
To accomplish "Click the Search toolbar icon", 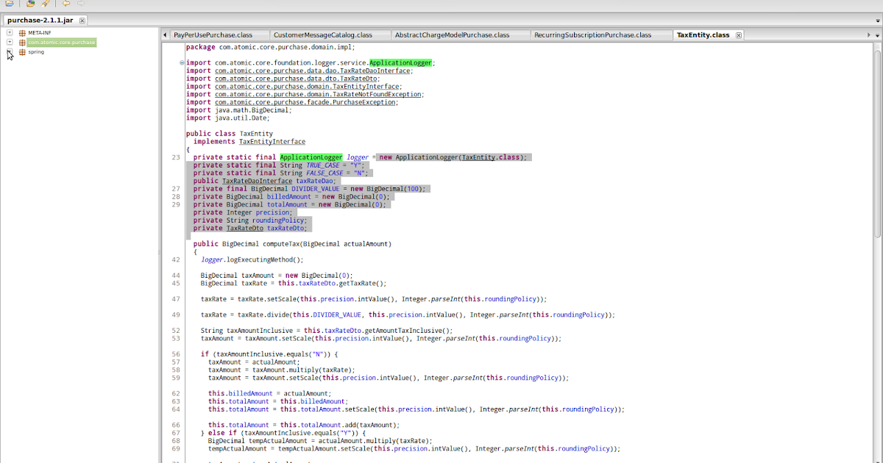I will [x=45, y=4].
